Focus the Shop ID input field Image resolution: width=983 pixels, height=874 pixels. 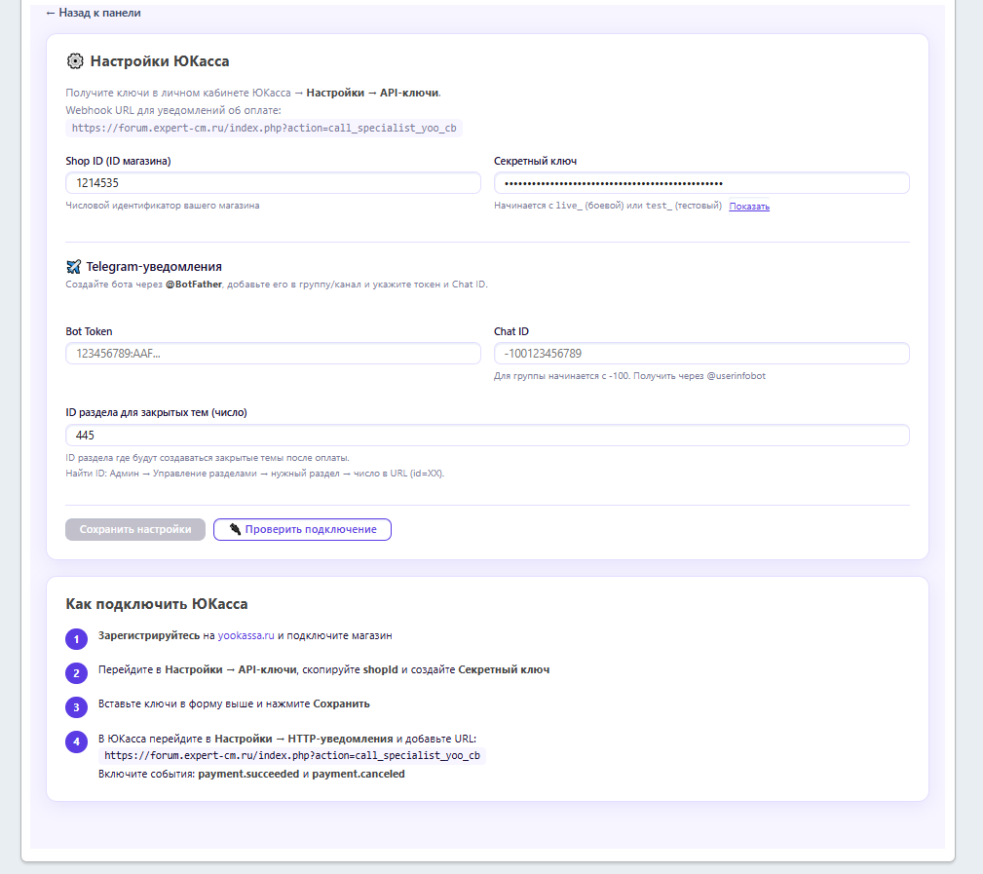click(x=273, y=183)
